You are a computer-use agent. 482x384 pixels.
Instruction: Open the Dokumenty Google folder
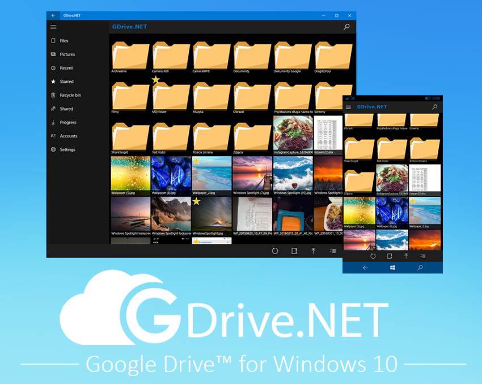pyautogui.click(x=293, y=56)
